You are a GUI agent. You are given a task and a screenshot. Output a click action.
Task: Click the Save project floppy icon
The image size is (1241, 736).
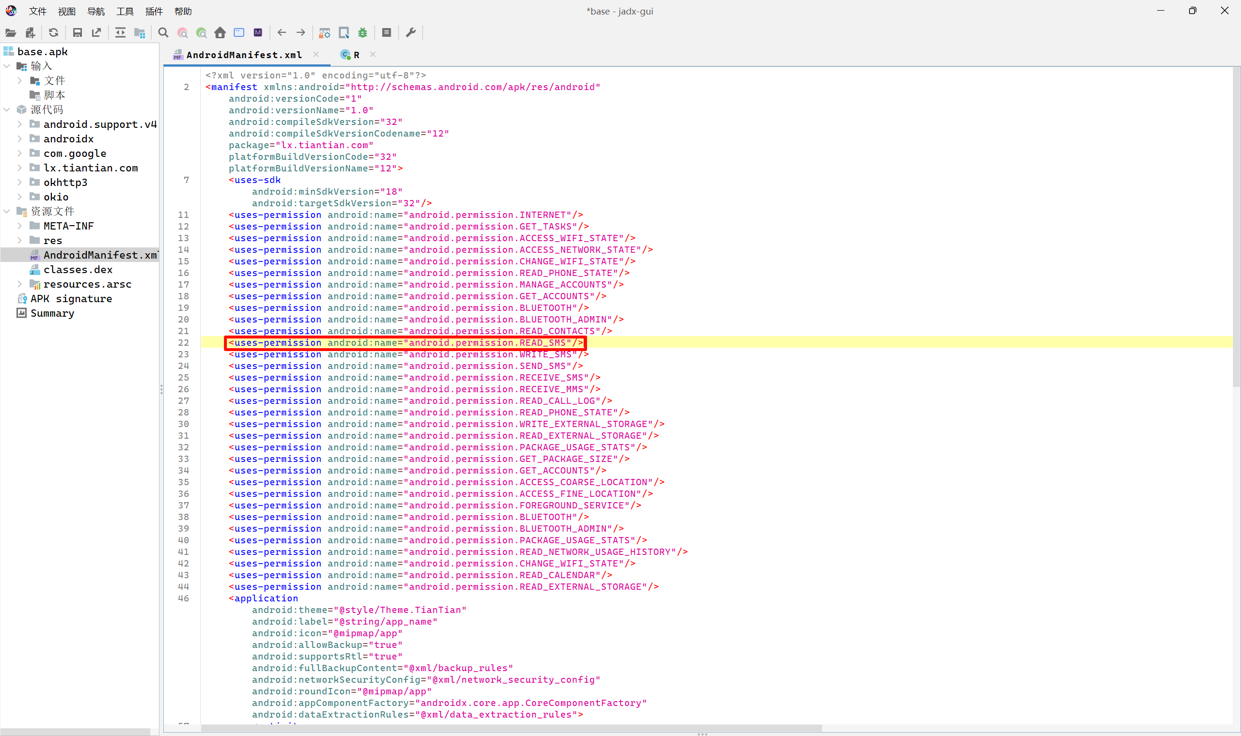point(77,33)
